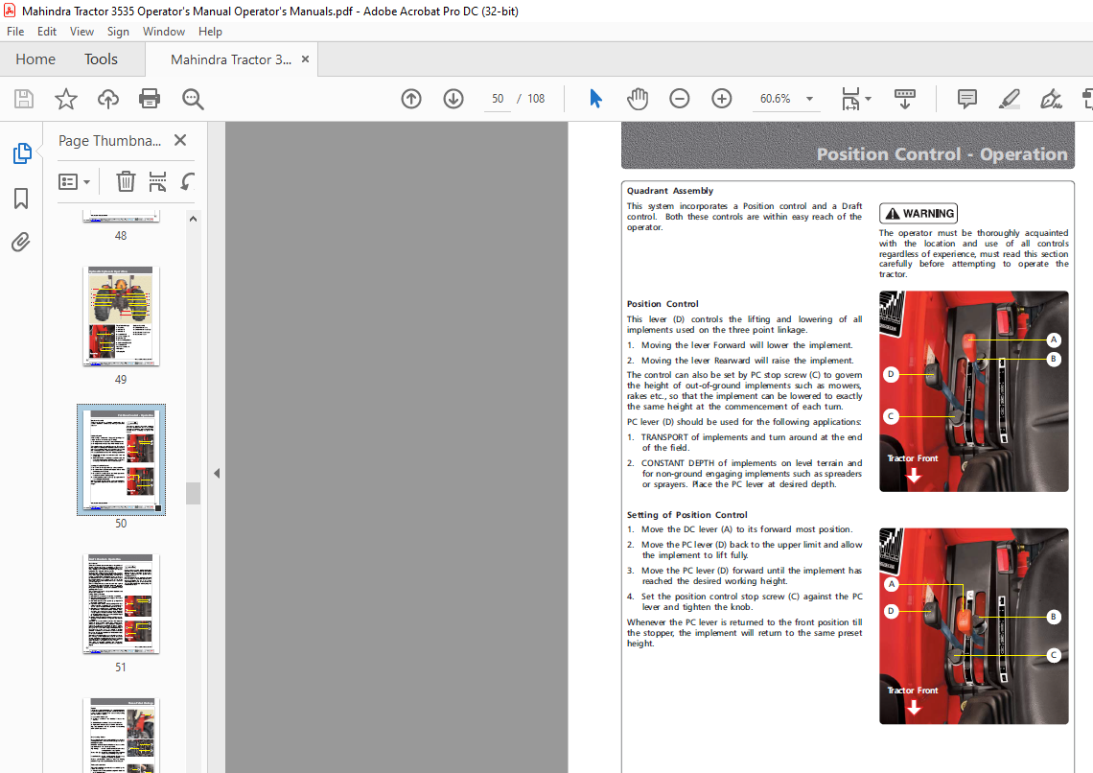Image resolution: width=1093 pixels, height=773 pixels.
Task: Open the sign document pen tool
Action: [x=1051, y=99]
